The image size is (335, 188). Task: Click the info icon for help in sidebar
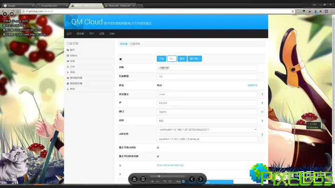click(x=68, y=89)
